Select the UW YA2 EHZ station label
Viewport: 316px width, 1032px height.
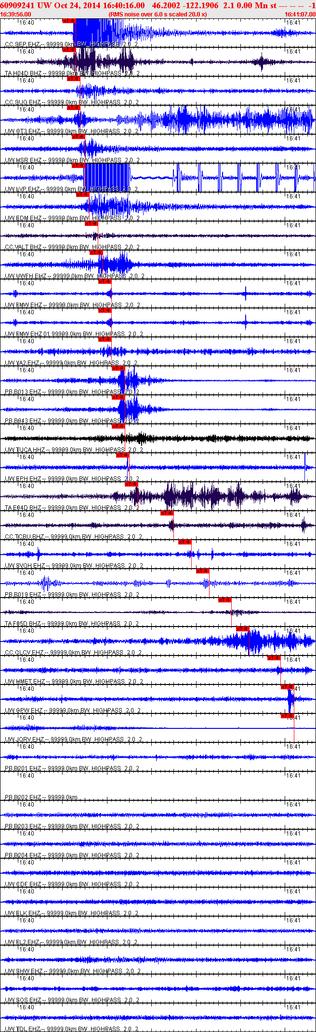[x=71, y=363]
